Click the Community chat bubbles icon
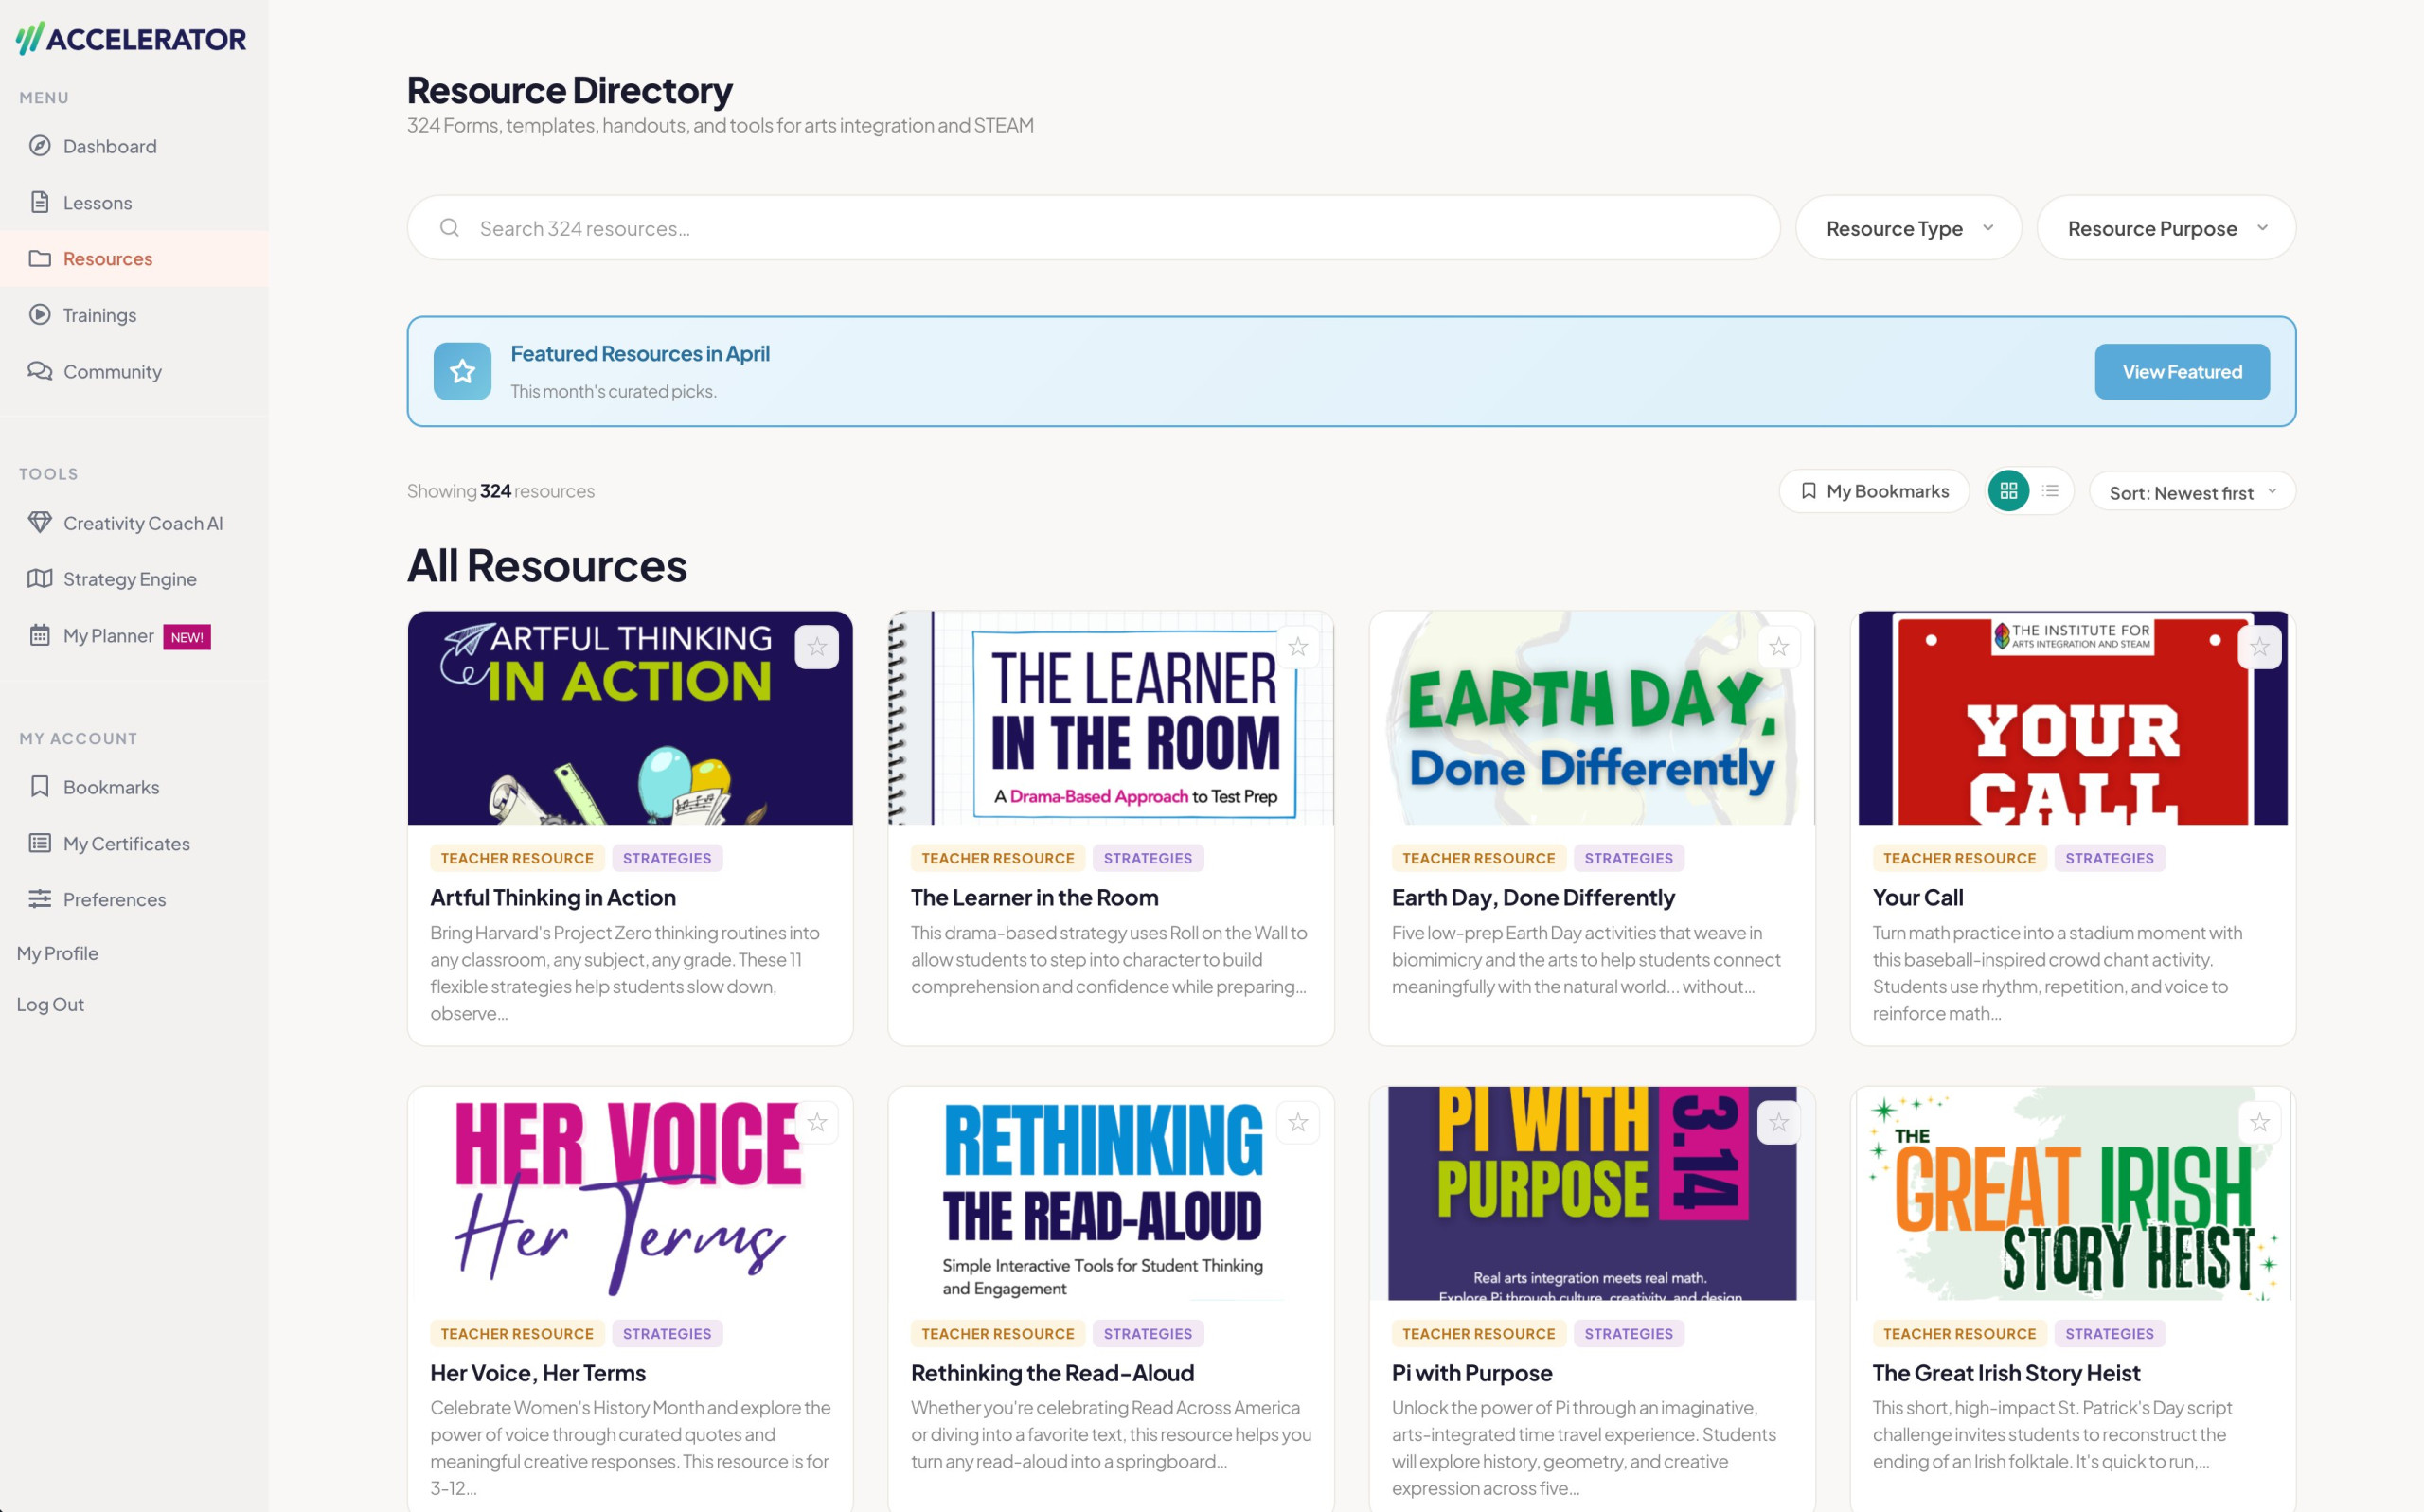Image resolution: width=2424 pixels, height=1512 pixels. [40, 371]
